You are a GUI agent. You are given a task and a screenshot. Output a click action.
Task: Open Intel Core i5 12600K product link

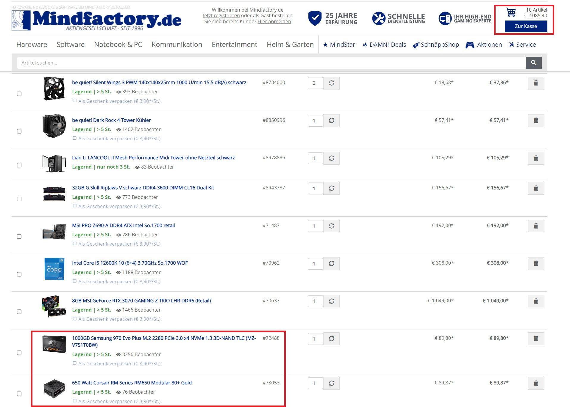pos(130,263)
